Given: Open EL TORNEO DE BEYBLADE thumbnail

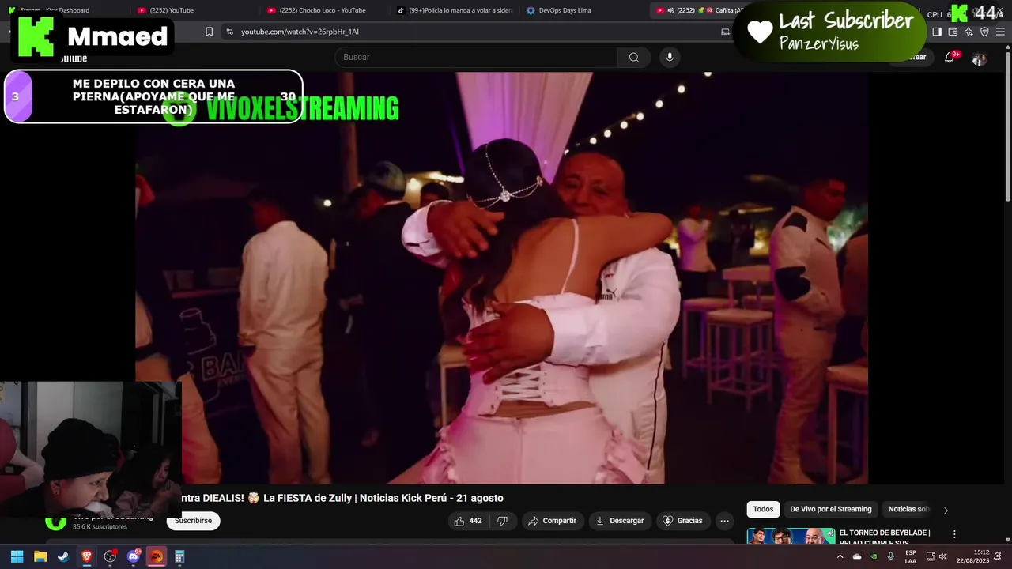Looking at the screenshot, I should click(x=791, y=536).
